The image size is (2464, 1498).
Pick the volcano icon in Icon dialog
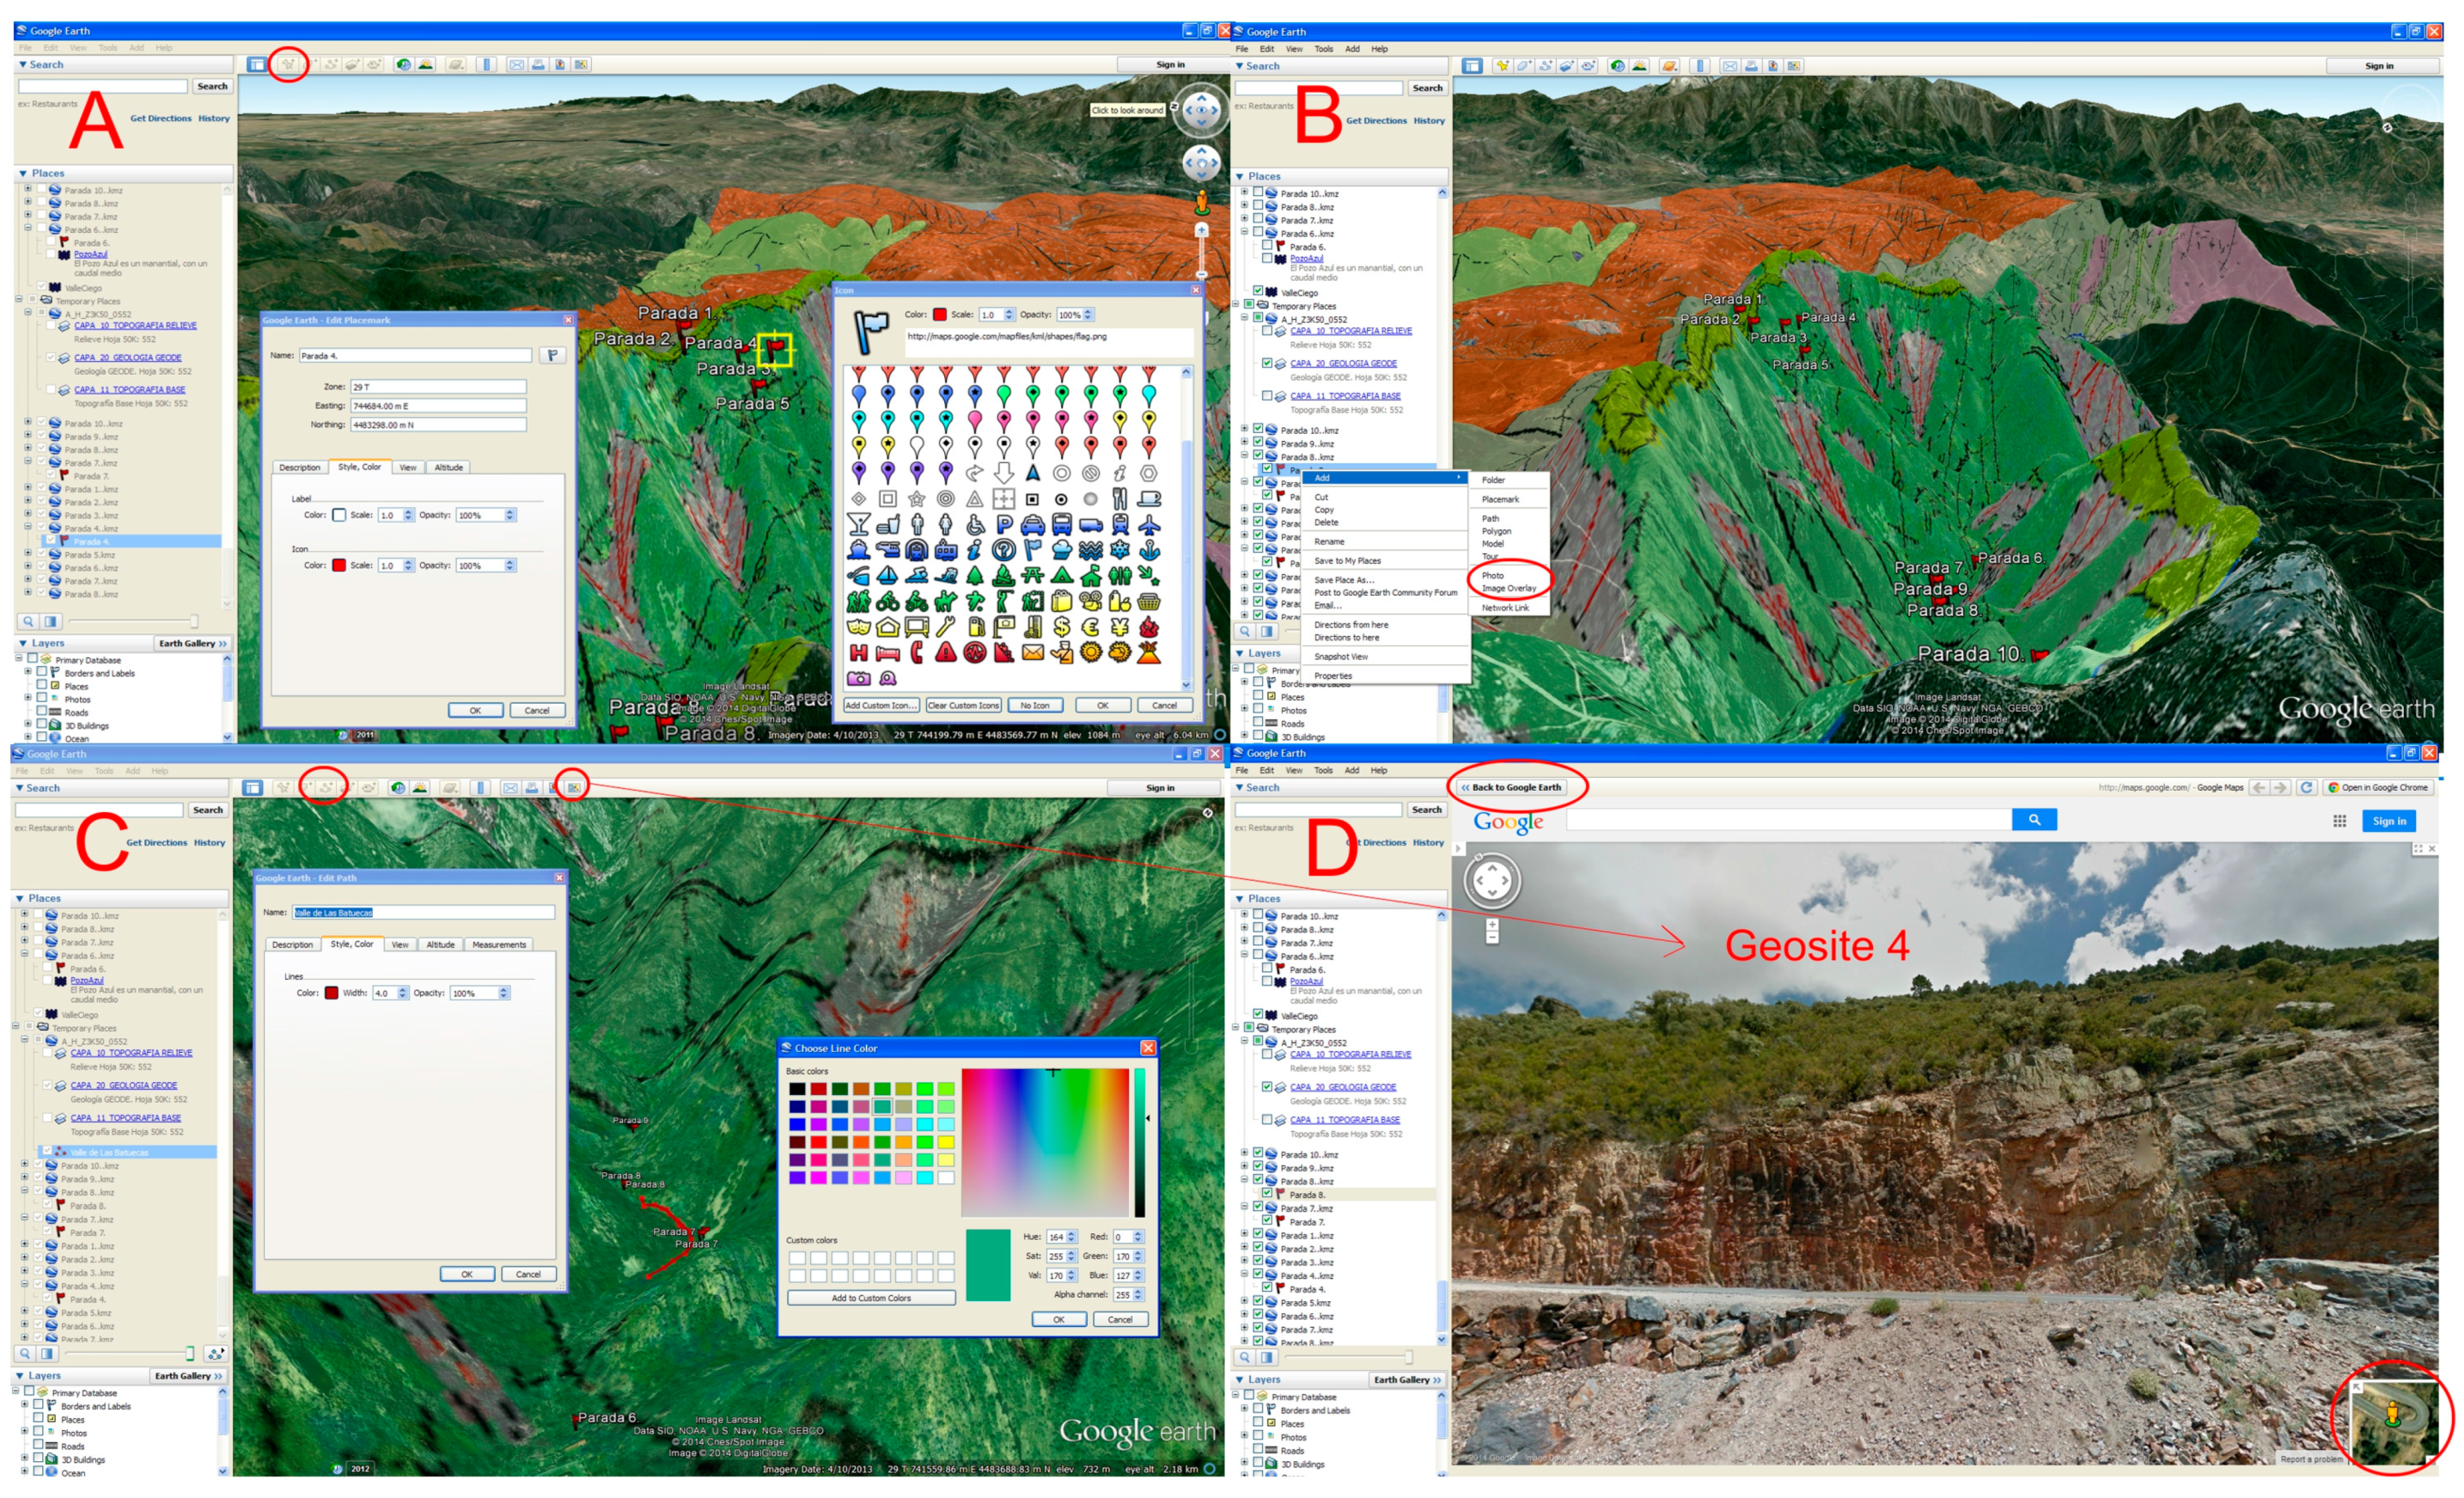tap(1149, 654)
